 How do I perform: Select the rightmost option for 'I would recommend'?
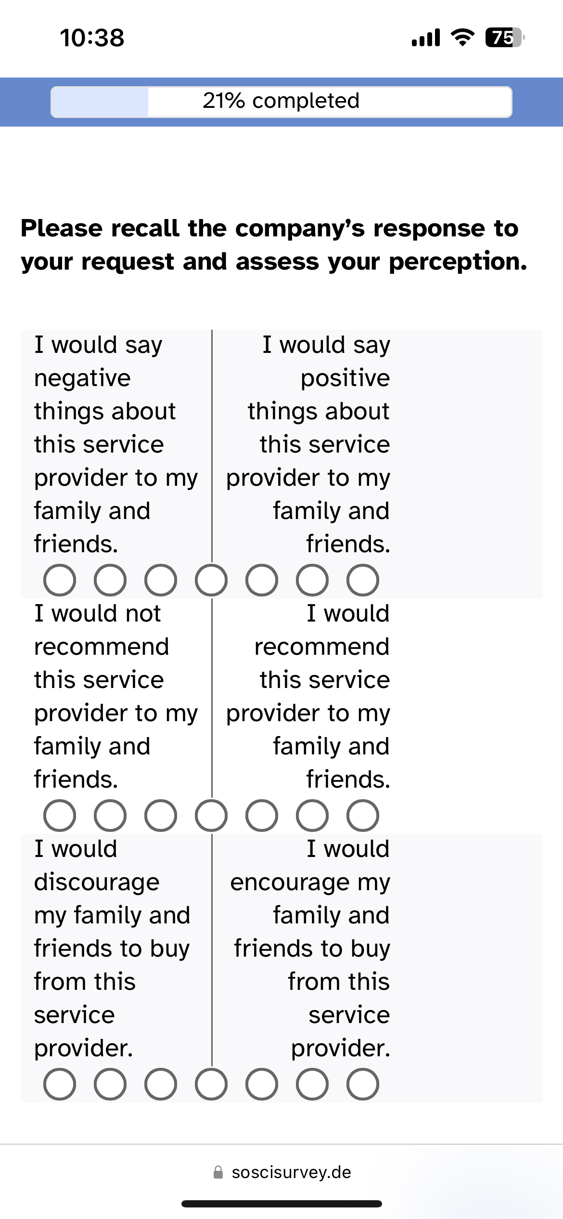pyautogui.click(x=363, y=816)
